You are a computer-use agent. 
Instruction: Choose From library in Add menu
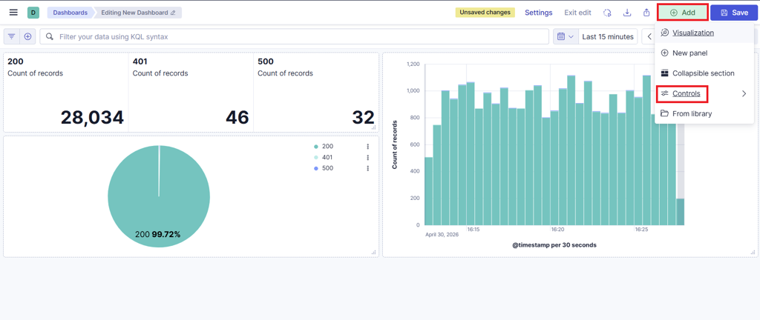[704, 114]
